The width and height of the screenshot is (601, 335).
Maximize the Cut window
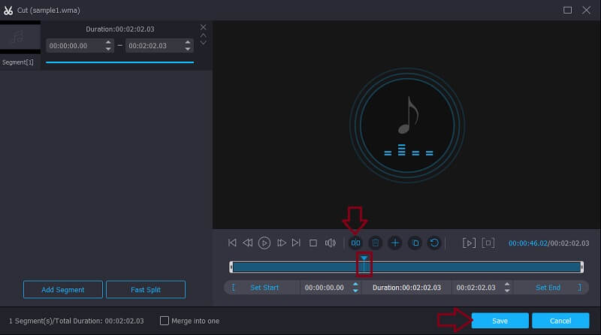[x=568, y=11]
